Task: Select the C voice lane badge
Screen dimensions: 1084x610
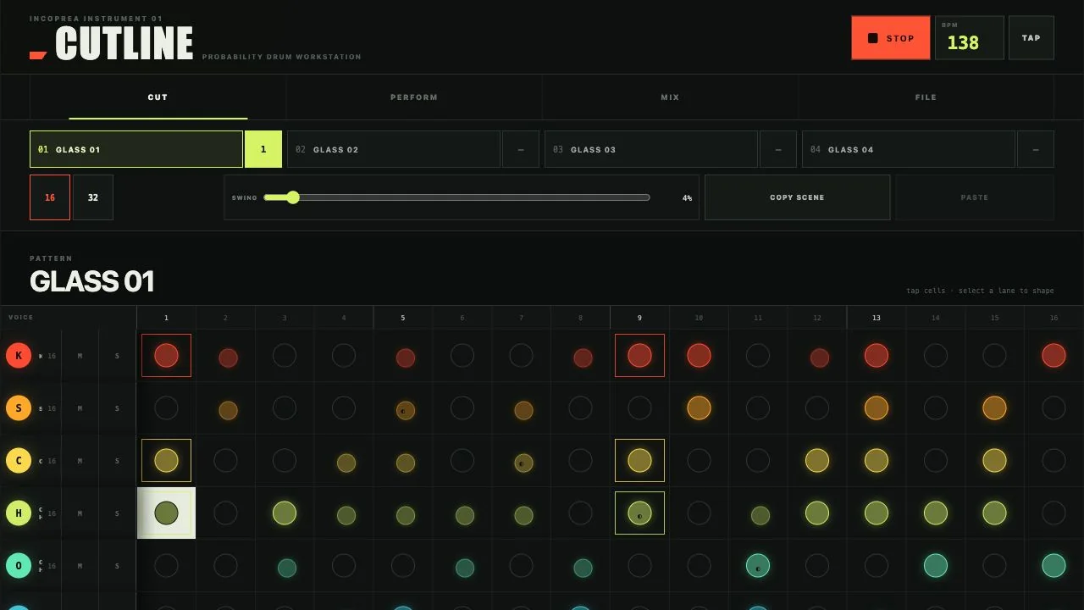Action: pos(19,461)
